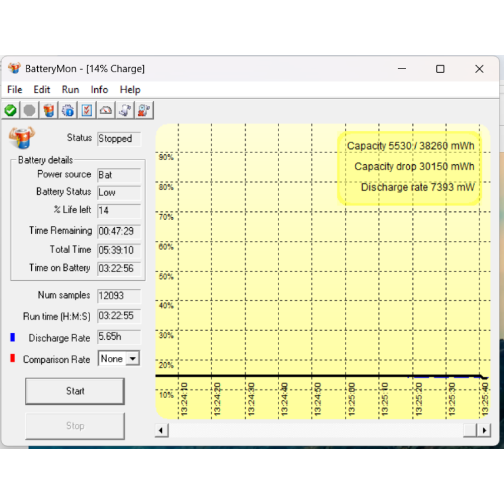This screenshot has width=504, height=504.
Task: Click the gray octagon stop toolbar icon
Action: (x=30, y=110)
